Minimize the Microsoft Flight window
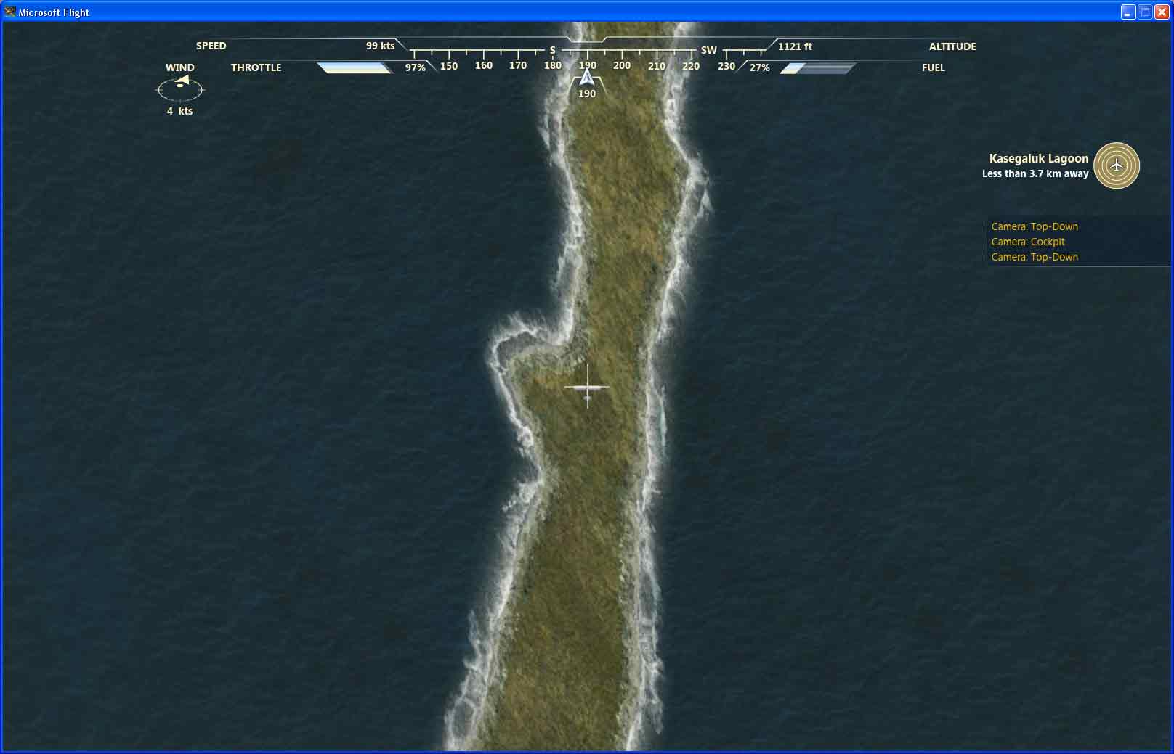Screen dimensions: 1174x754 1128,12
